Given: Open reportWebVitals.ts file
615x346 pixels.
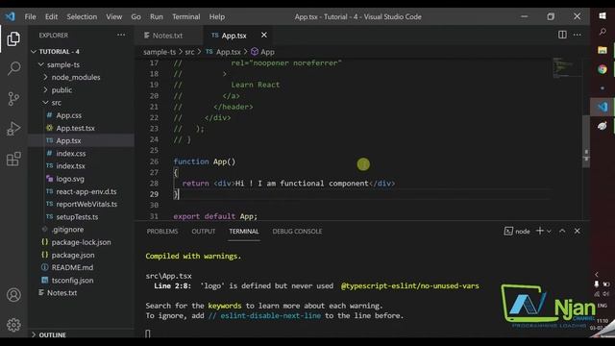Looking at the screenshot, I should (x=86, y=204).
